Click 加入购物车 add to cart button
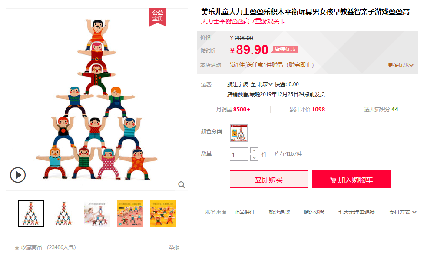The height and width of the screenshot is (260, 427). [351, 179]
